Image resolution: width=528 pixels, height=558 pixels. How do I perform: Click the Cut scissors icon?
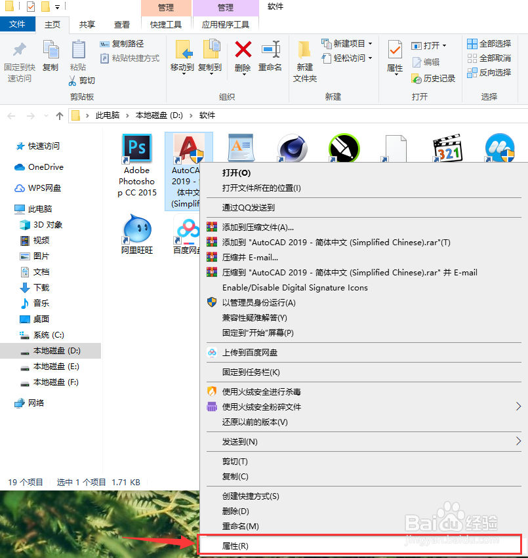(72, 81)
